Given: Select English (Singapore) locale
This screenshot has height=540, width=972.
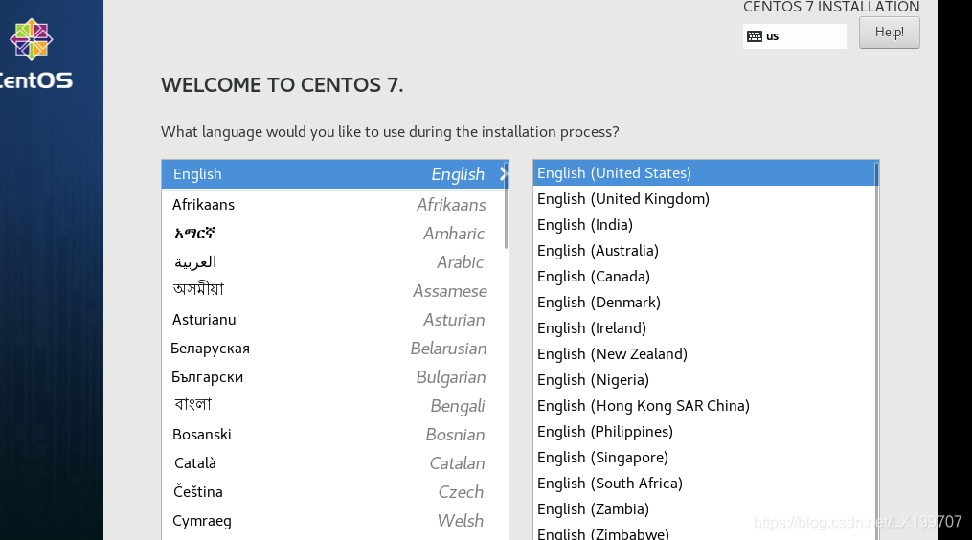Looking at the screenshot, I should 704,457.
